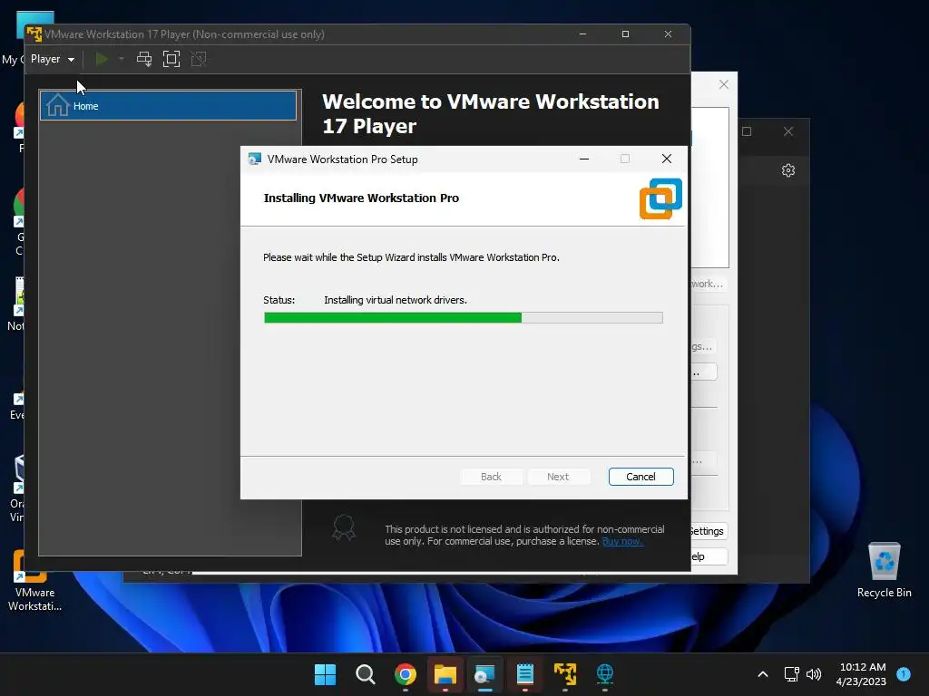929x696 pixels.
Task: Cancel the VMware Workstation Pro installation
Action: pyautogui.click(x=641, y=477)
